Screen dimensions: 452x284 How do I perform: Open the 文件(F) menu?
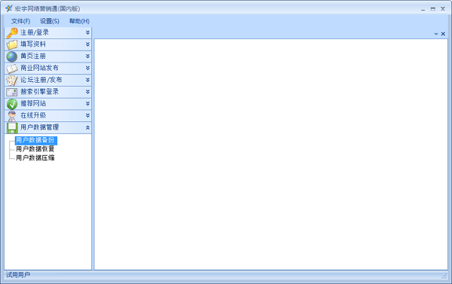[x=21, y=21]
